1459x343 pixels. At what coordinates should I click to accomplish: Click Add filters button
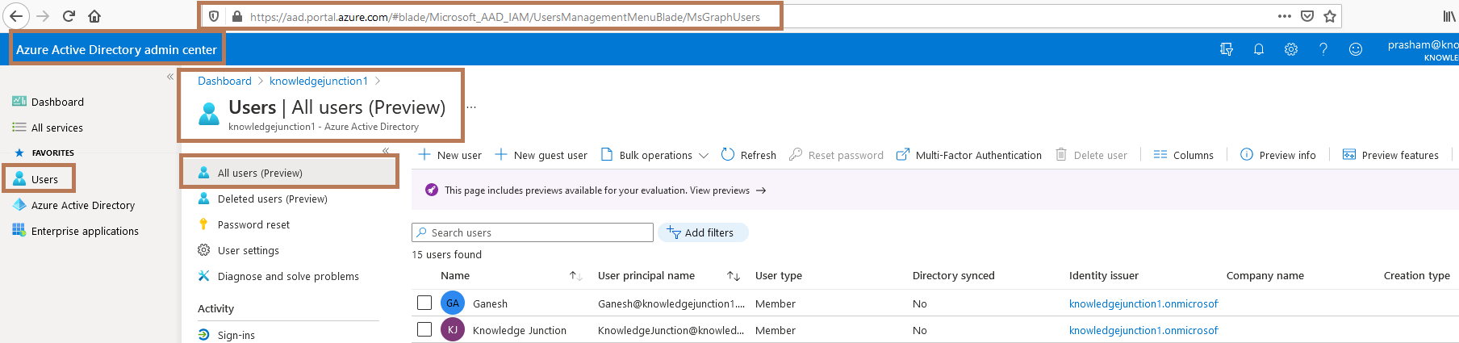[x=703, y=232]
